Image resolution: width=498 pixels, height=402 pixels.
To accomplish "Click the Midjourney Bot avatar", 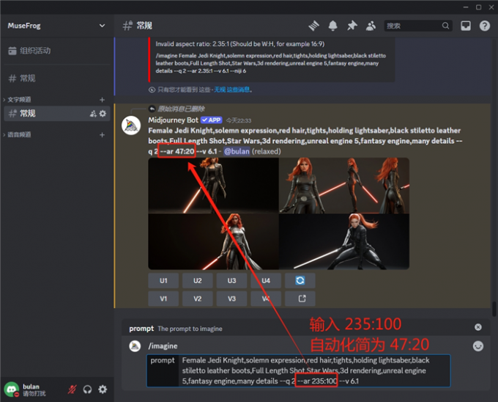I will point(131,125).
